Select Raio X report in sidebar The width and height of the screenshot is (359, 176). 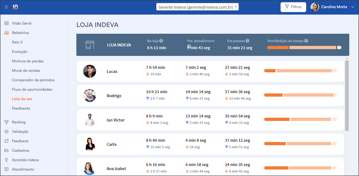pos(17,42)
